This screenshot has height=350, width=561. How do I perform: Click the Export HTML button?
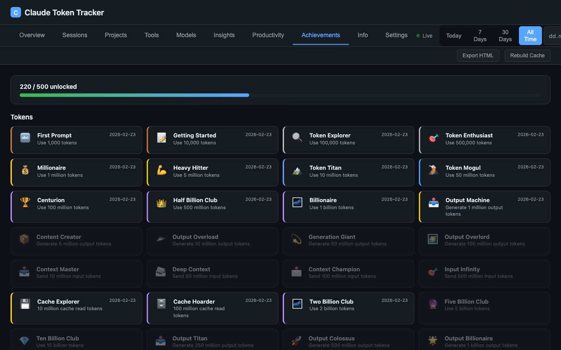click(478, 55)
